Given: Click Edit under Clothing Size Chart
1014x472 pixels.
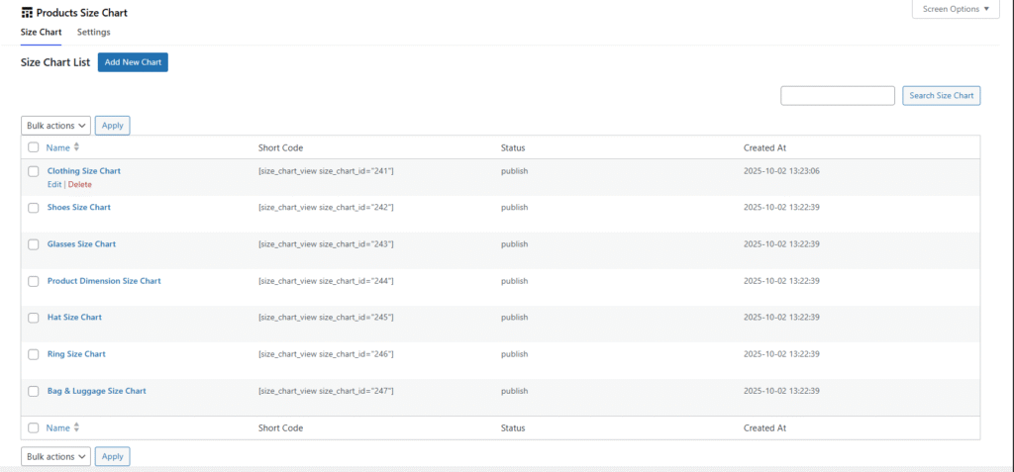Looking at the screenshot, I should [x=53, y=185].
